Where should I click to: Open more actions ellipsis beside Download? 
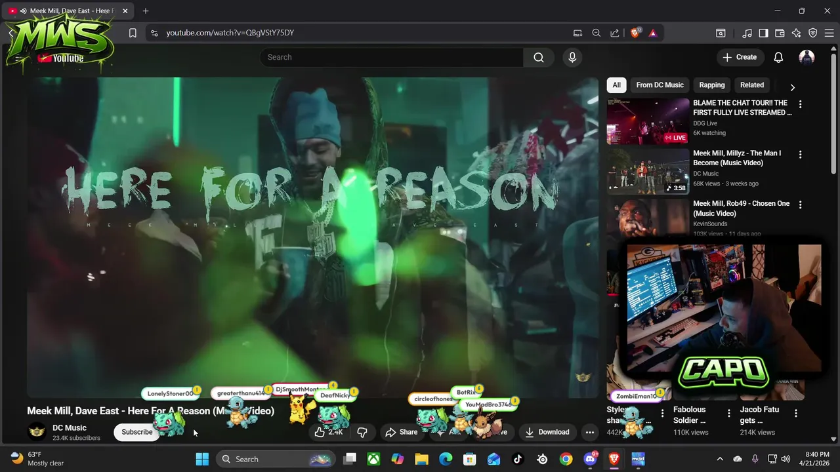pyautogui.click(x=590, y=432)
